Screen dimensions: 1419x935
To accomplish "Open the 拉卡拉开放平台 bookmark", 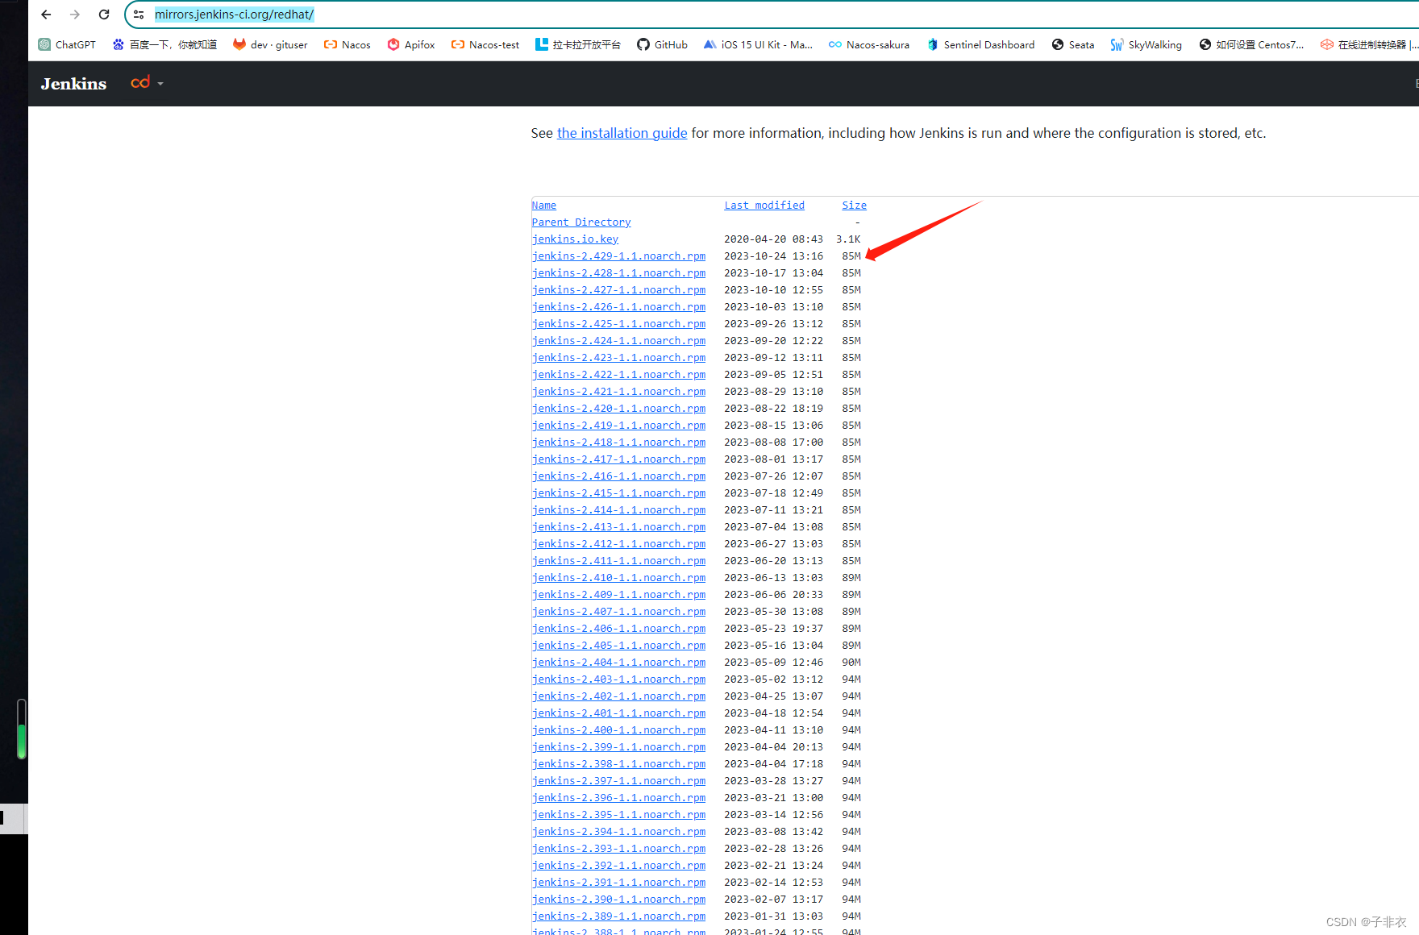I will tap(577, 45).
